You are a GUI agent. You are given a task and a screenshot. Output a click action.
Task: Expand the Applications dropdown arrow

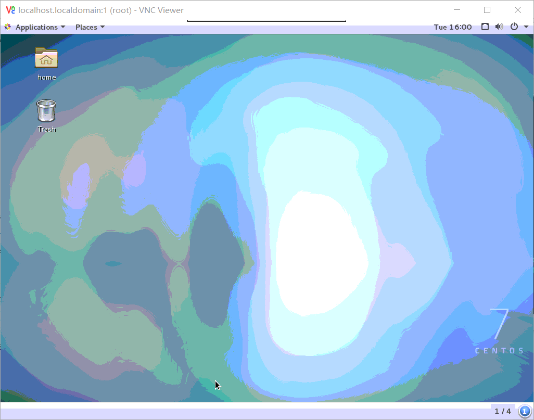click(63, 27)
